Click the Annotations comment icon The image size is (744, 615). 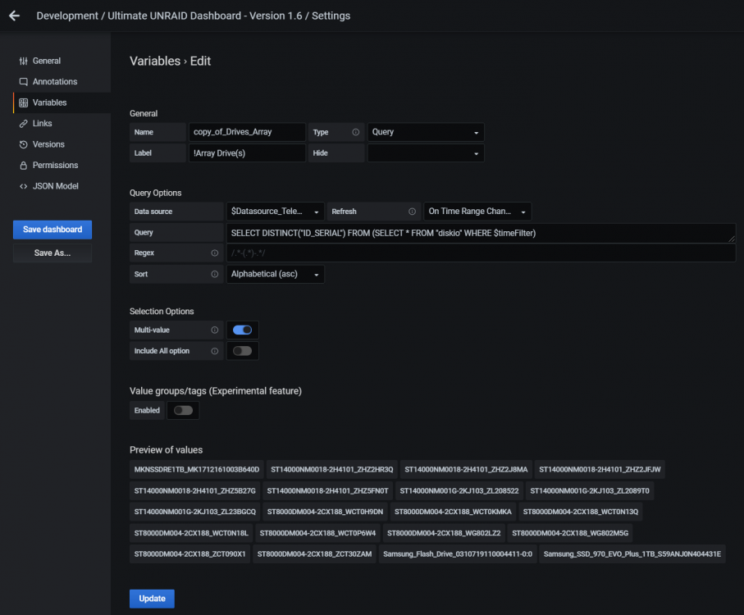(x=23, y=81)
